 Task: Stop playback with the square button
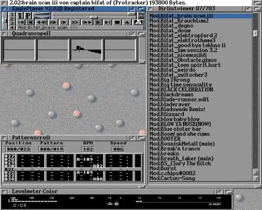[117, 22]
